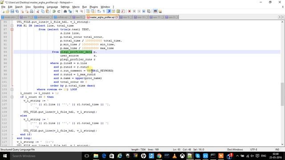This screenshot has height=160, width=285.
Task: Click the Save All toolbar icon
Action: click(17, 11)
